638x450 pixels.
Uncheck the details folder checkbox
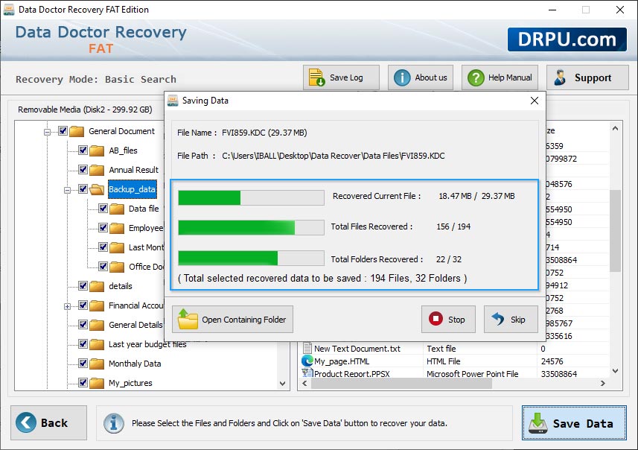83,286
